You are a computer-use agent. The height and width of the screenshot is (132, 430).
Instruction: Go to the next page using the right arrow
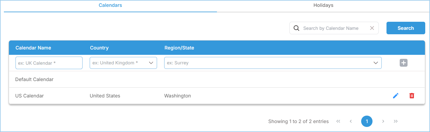pos(383,121)
